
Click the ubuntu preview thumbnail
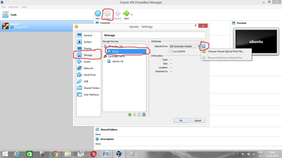(x=256, y=41)
